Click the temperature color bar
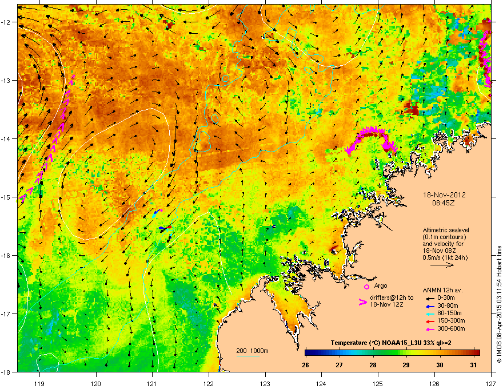This screenshot has width=503, height=389. point(392,352)
